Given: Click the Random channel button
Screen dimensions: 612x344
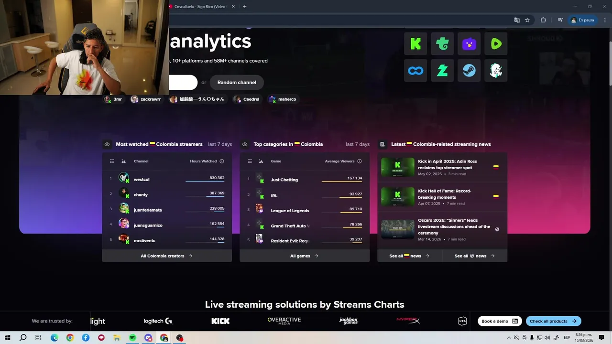Looking at the screenshot, I should tap(237, 83).
